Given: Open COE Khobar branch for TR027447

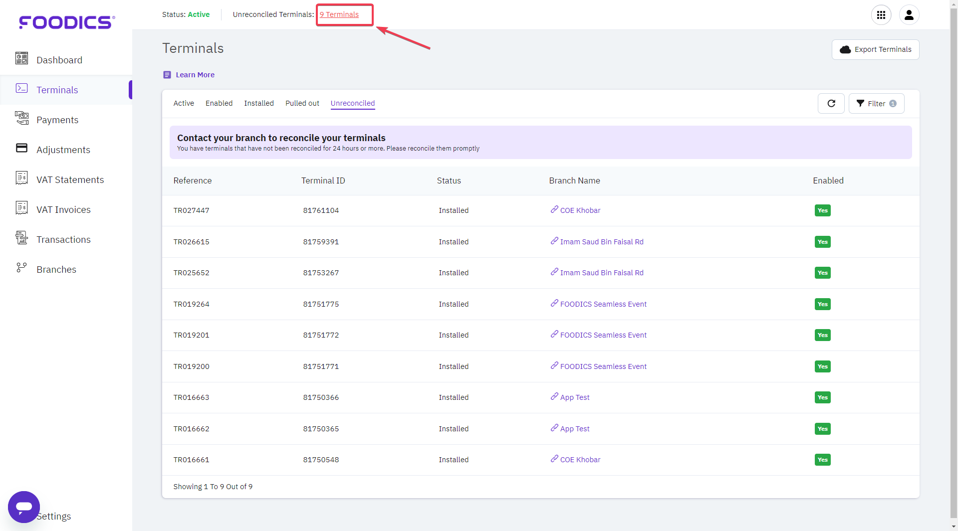Looking at the screenshot, I should point(580,210).
